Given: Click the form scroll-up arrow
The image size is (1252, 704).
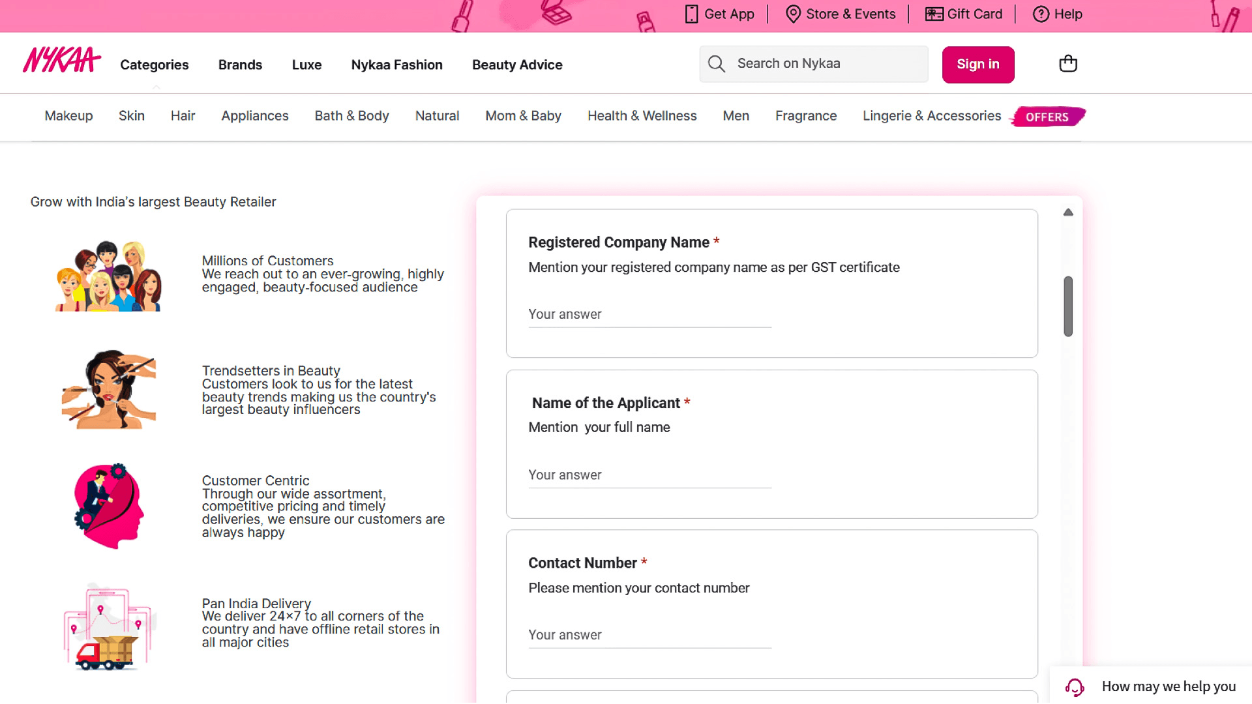Looking at the screenshot, I should [x=1068, y=213].
